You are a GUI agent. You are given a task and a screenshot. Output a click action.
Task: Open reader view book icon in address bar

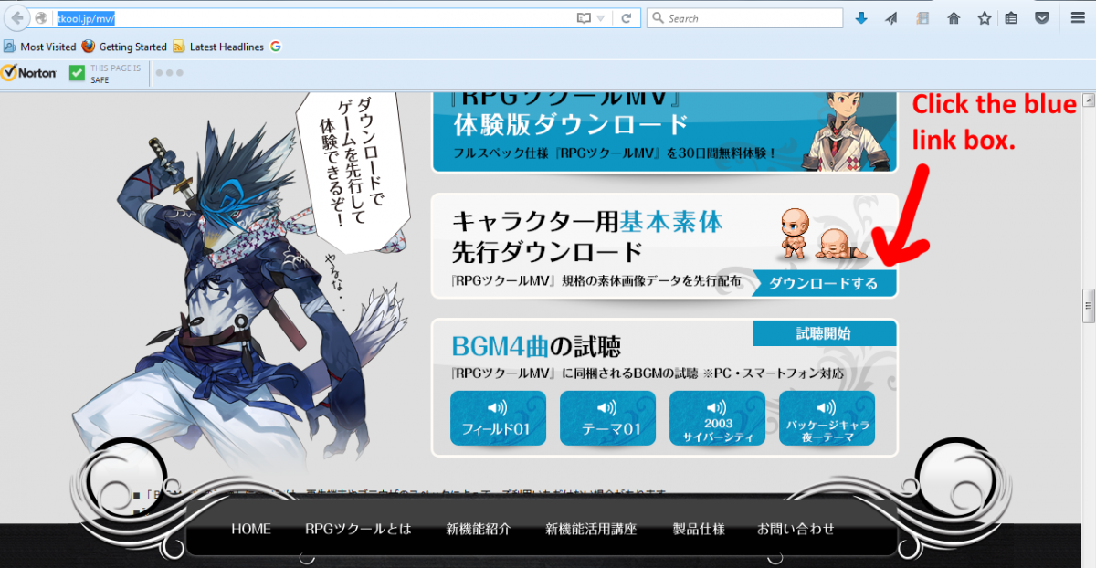pos(584,17)
